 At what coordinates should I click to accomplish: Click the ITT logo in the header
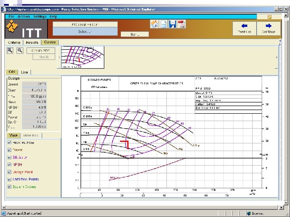[x=26, y=29]
